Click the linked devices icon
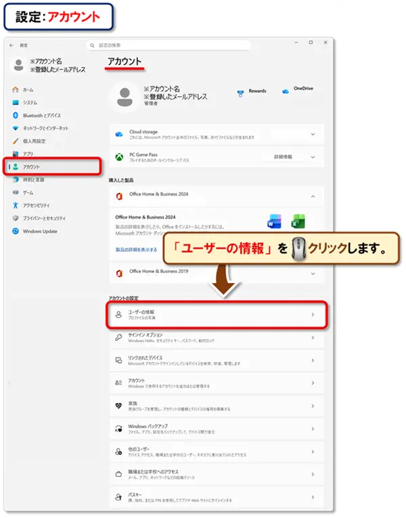Screen dimensions: 406x518 [118, 360]
